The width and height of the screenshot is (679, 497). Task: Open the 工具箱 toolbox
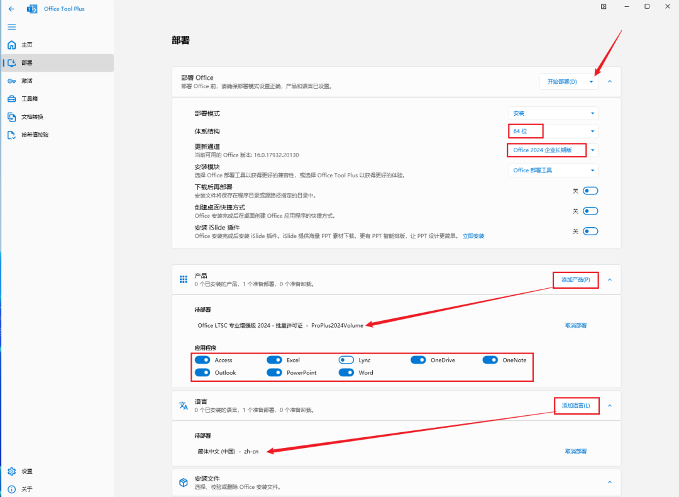click(x=30, y=99)
